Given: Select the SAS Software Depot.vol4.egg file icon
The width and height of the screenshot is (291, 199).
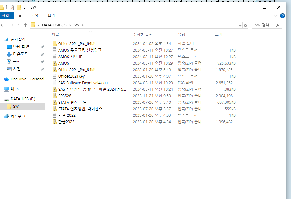Looking at the screenshot, I should [x=54, y=83].
